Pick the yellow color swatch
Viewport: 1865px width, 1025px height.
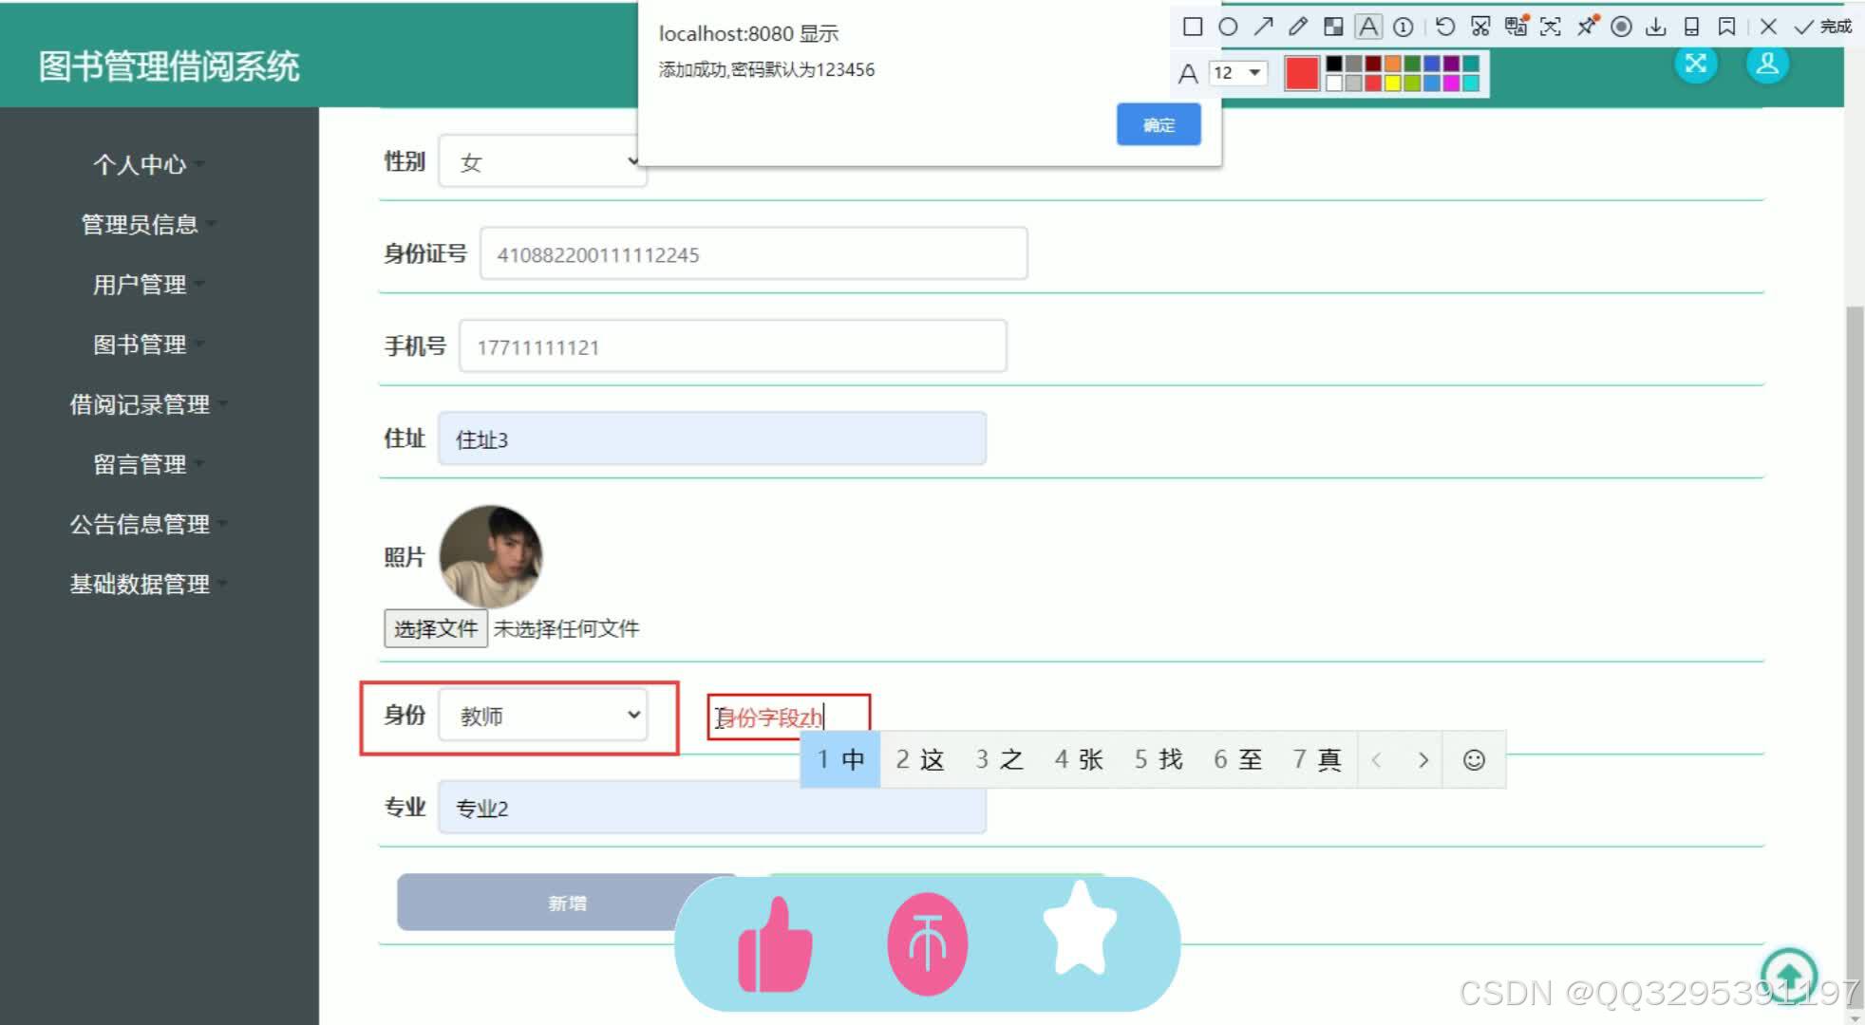(1393, 84)
